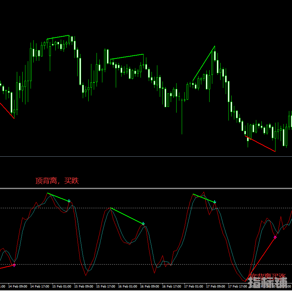
Task: Select the red trendline at left of price chart
Action: pos(7,110)
